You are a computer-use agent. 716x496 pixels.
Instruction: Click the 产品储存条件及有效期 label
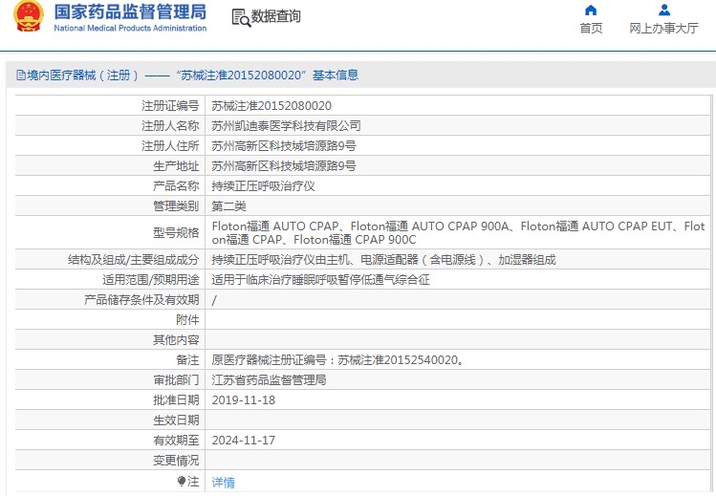tap(142, 300)
